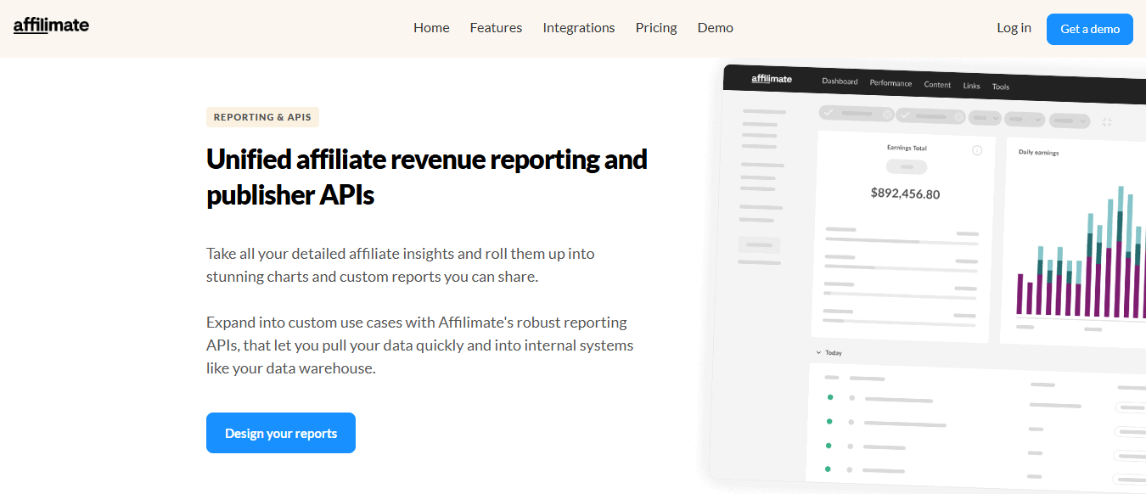Select the Performance tab in the preview
The height and width of the screenshot is (494, 1146).
coord(890,83)
